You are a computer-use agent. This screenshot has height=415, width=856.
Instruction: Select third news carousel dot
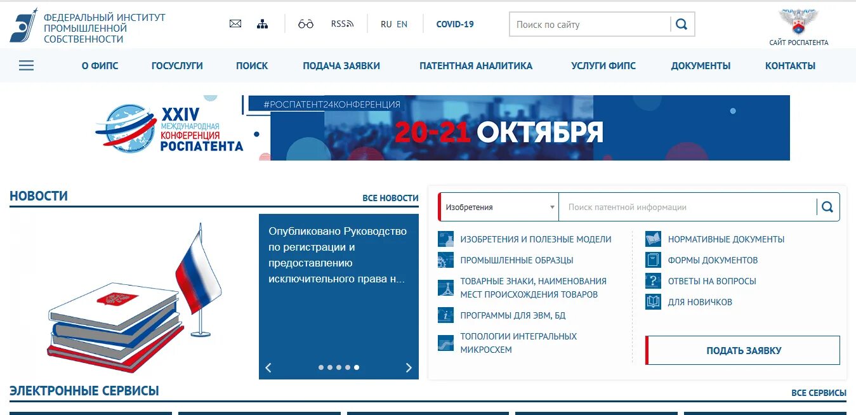(x=339, y=367)
